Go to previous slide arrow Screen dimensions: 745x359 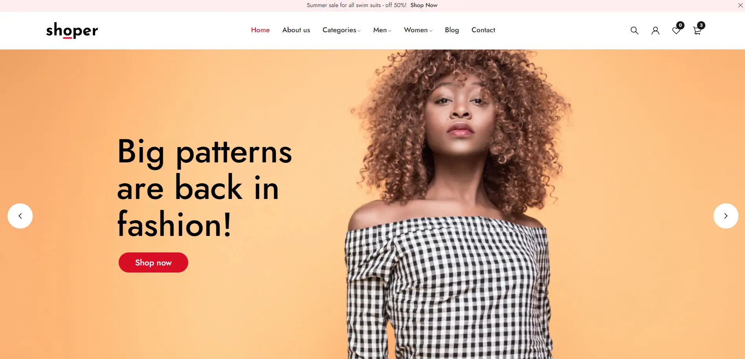click(20, 216)
